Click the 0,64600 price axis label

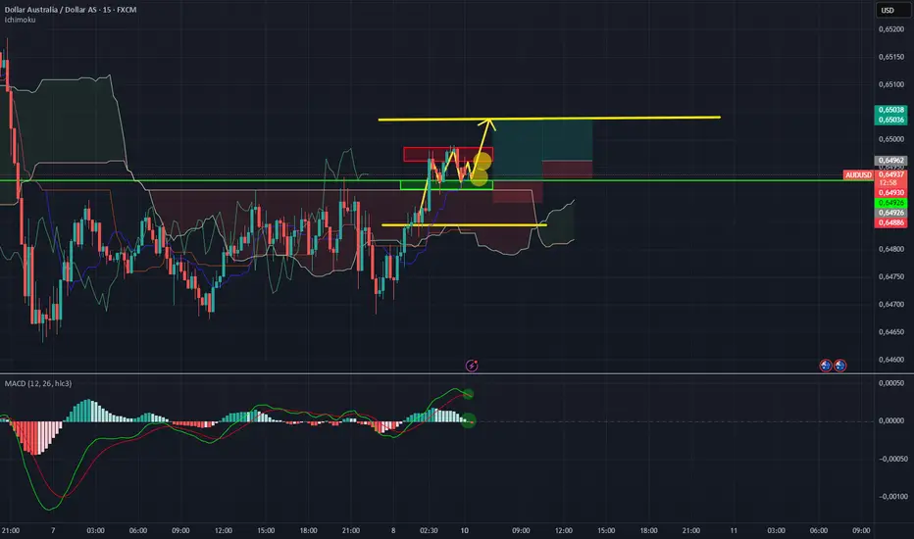pyautogui.click(x=891, y=360)
